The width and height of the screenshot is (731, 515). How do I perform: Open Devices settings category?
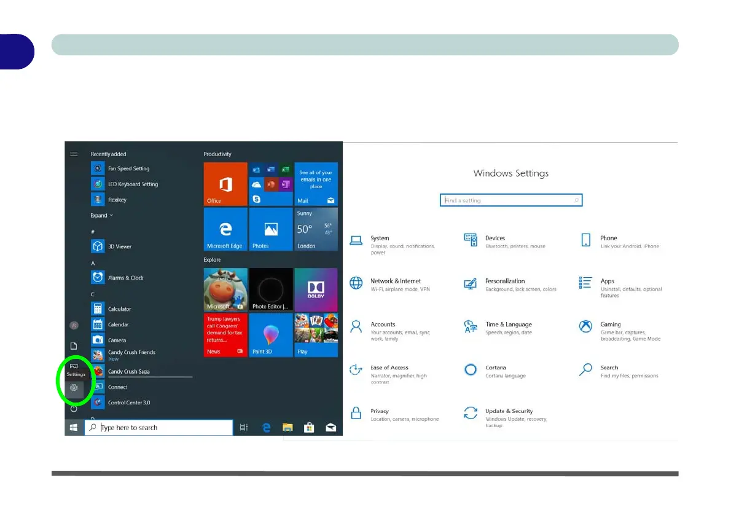[506, 241]
